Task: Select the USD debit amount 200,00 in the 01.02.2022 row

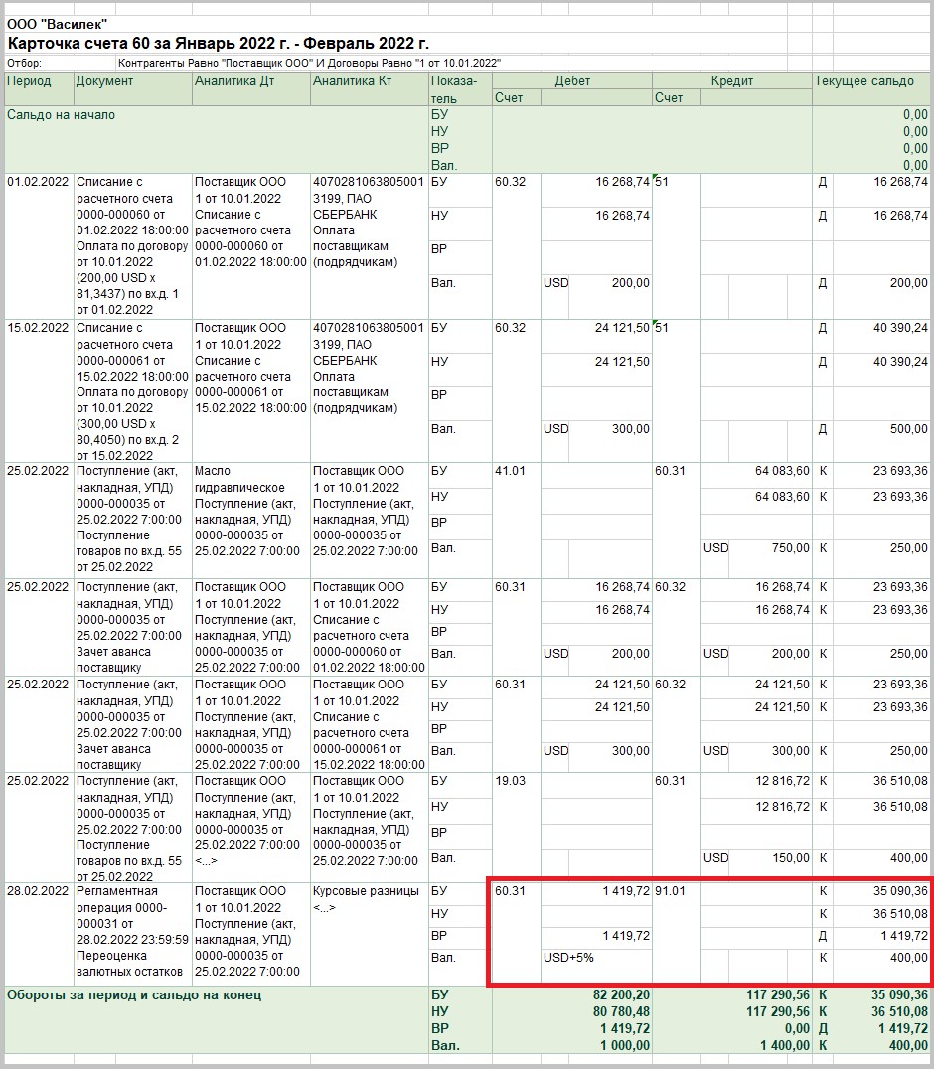Action: click(x=631, y=283)
